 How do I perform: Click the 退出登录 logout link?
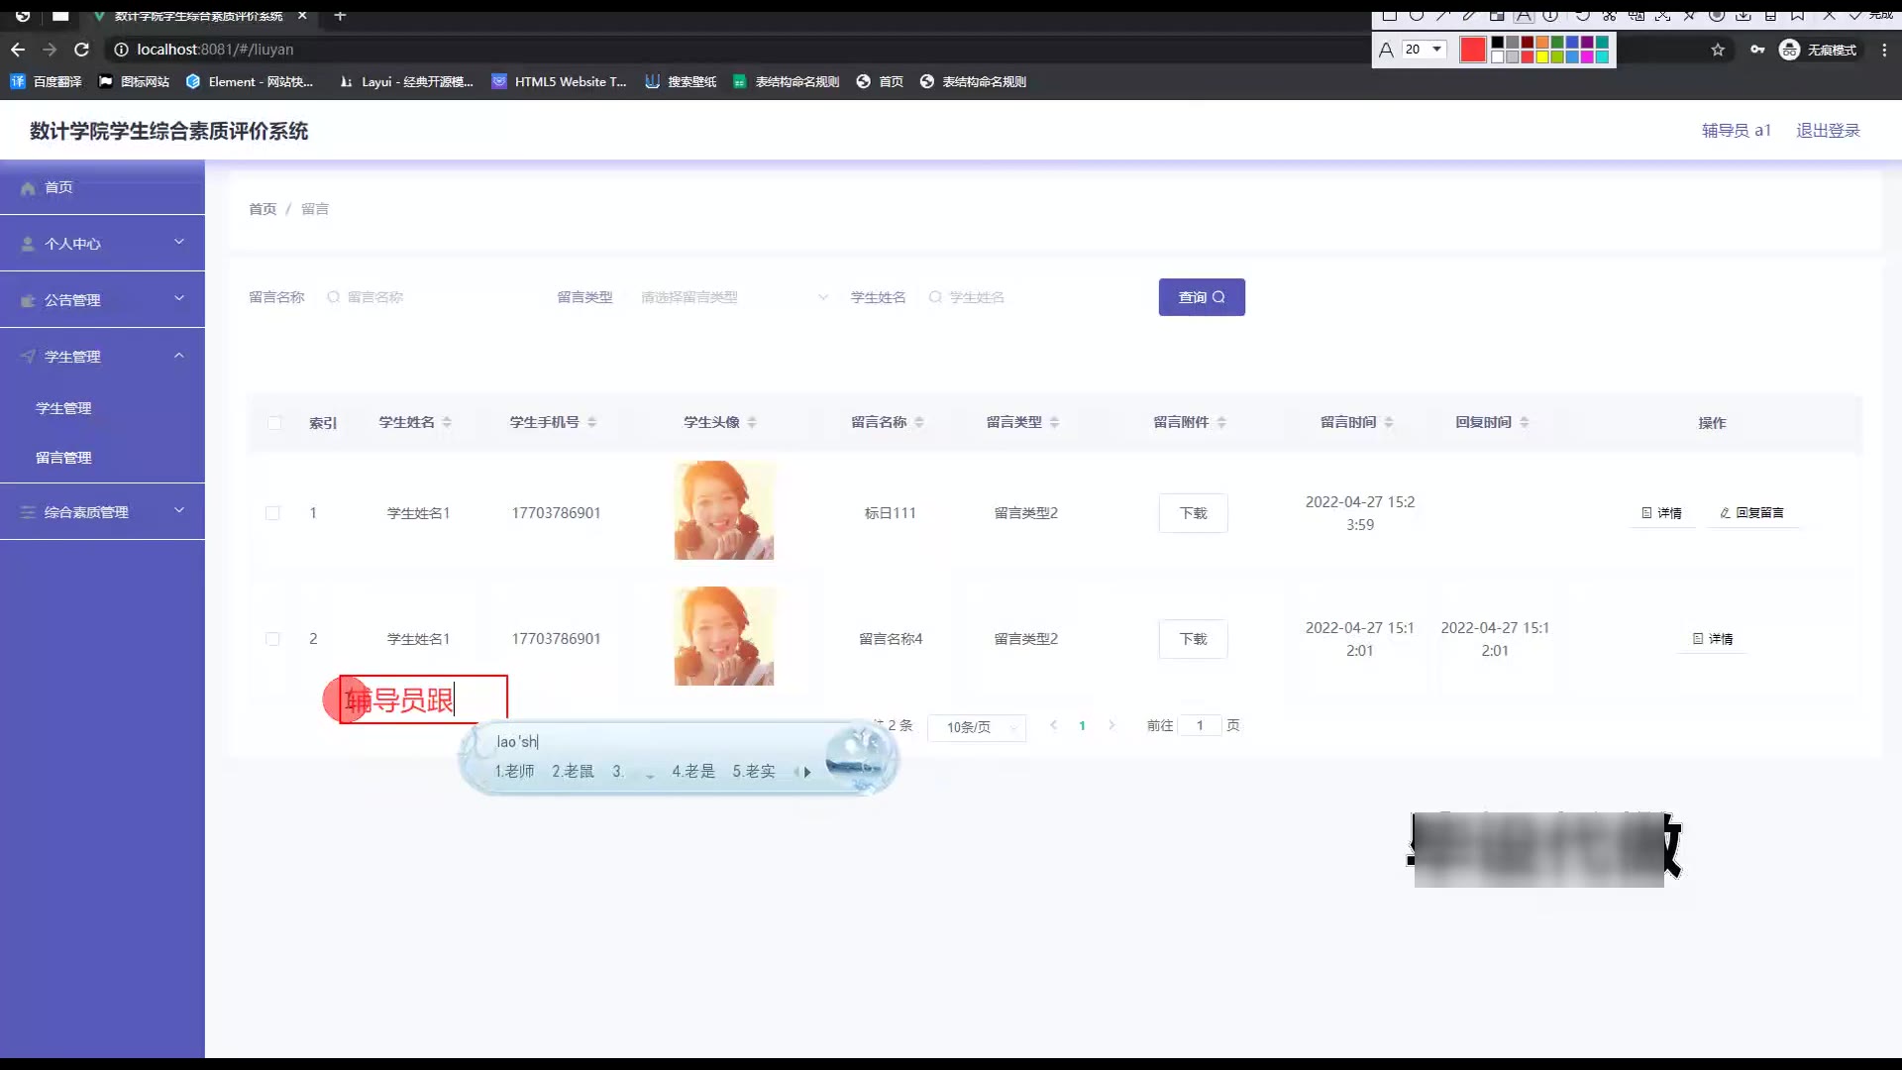pos(1828,131)
